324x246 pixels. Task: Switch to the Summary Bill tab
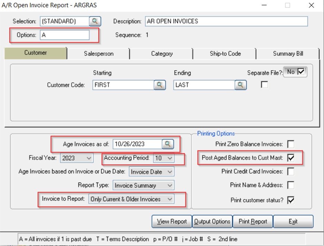288,54
